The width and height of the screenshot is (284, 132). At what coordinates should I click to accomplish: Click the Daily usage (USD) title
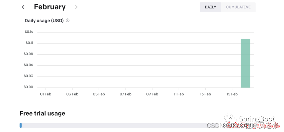click(x=44, y=21)
